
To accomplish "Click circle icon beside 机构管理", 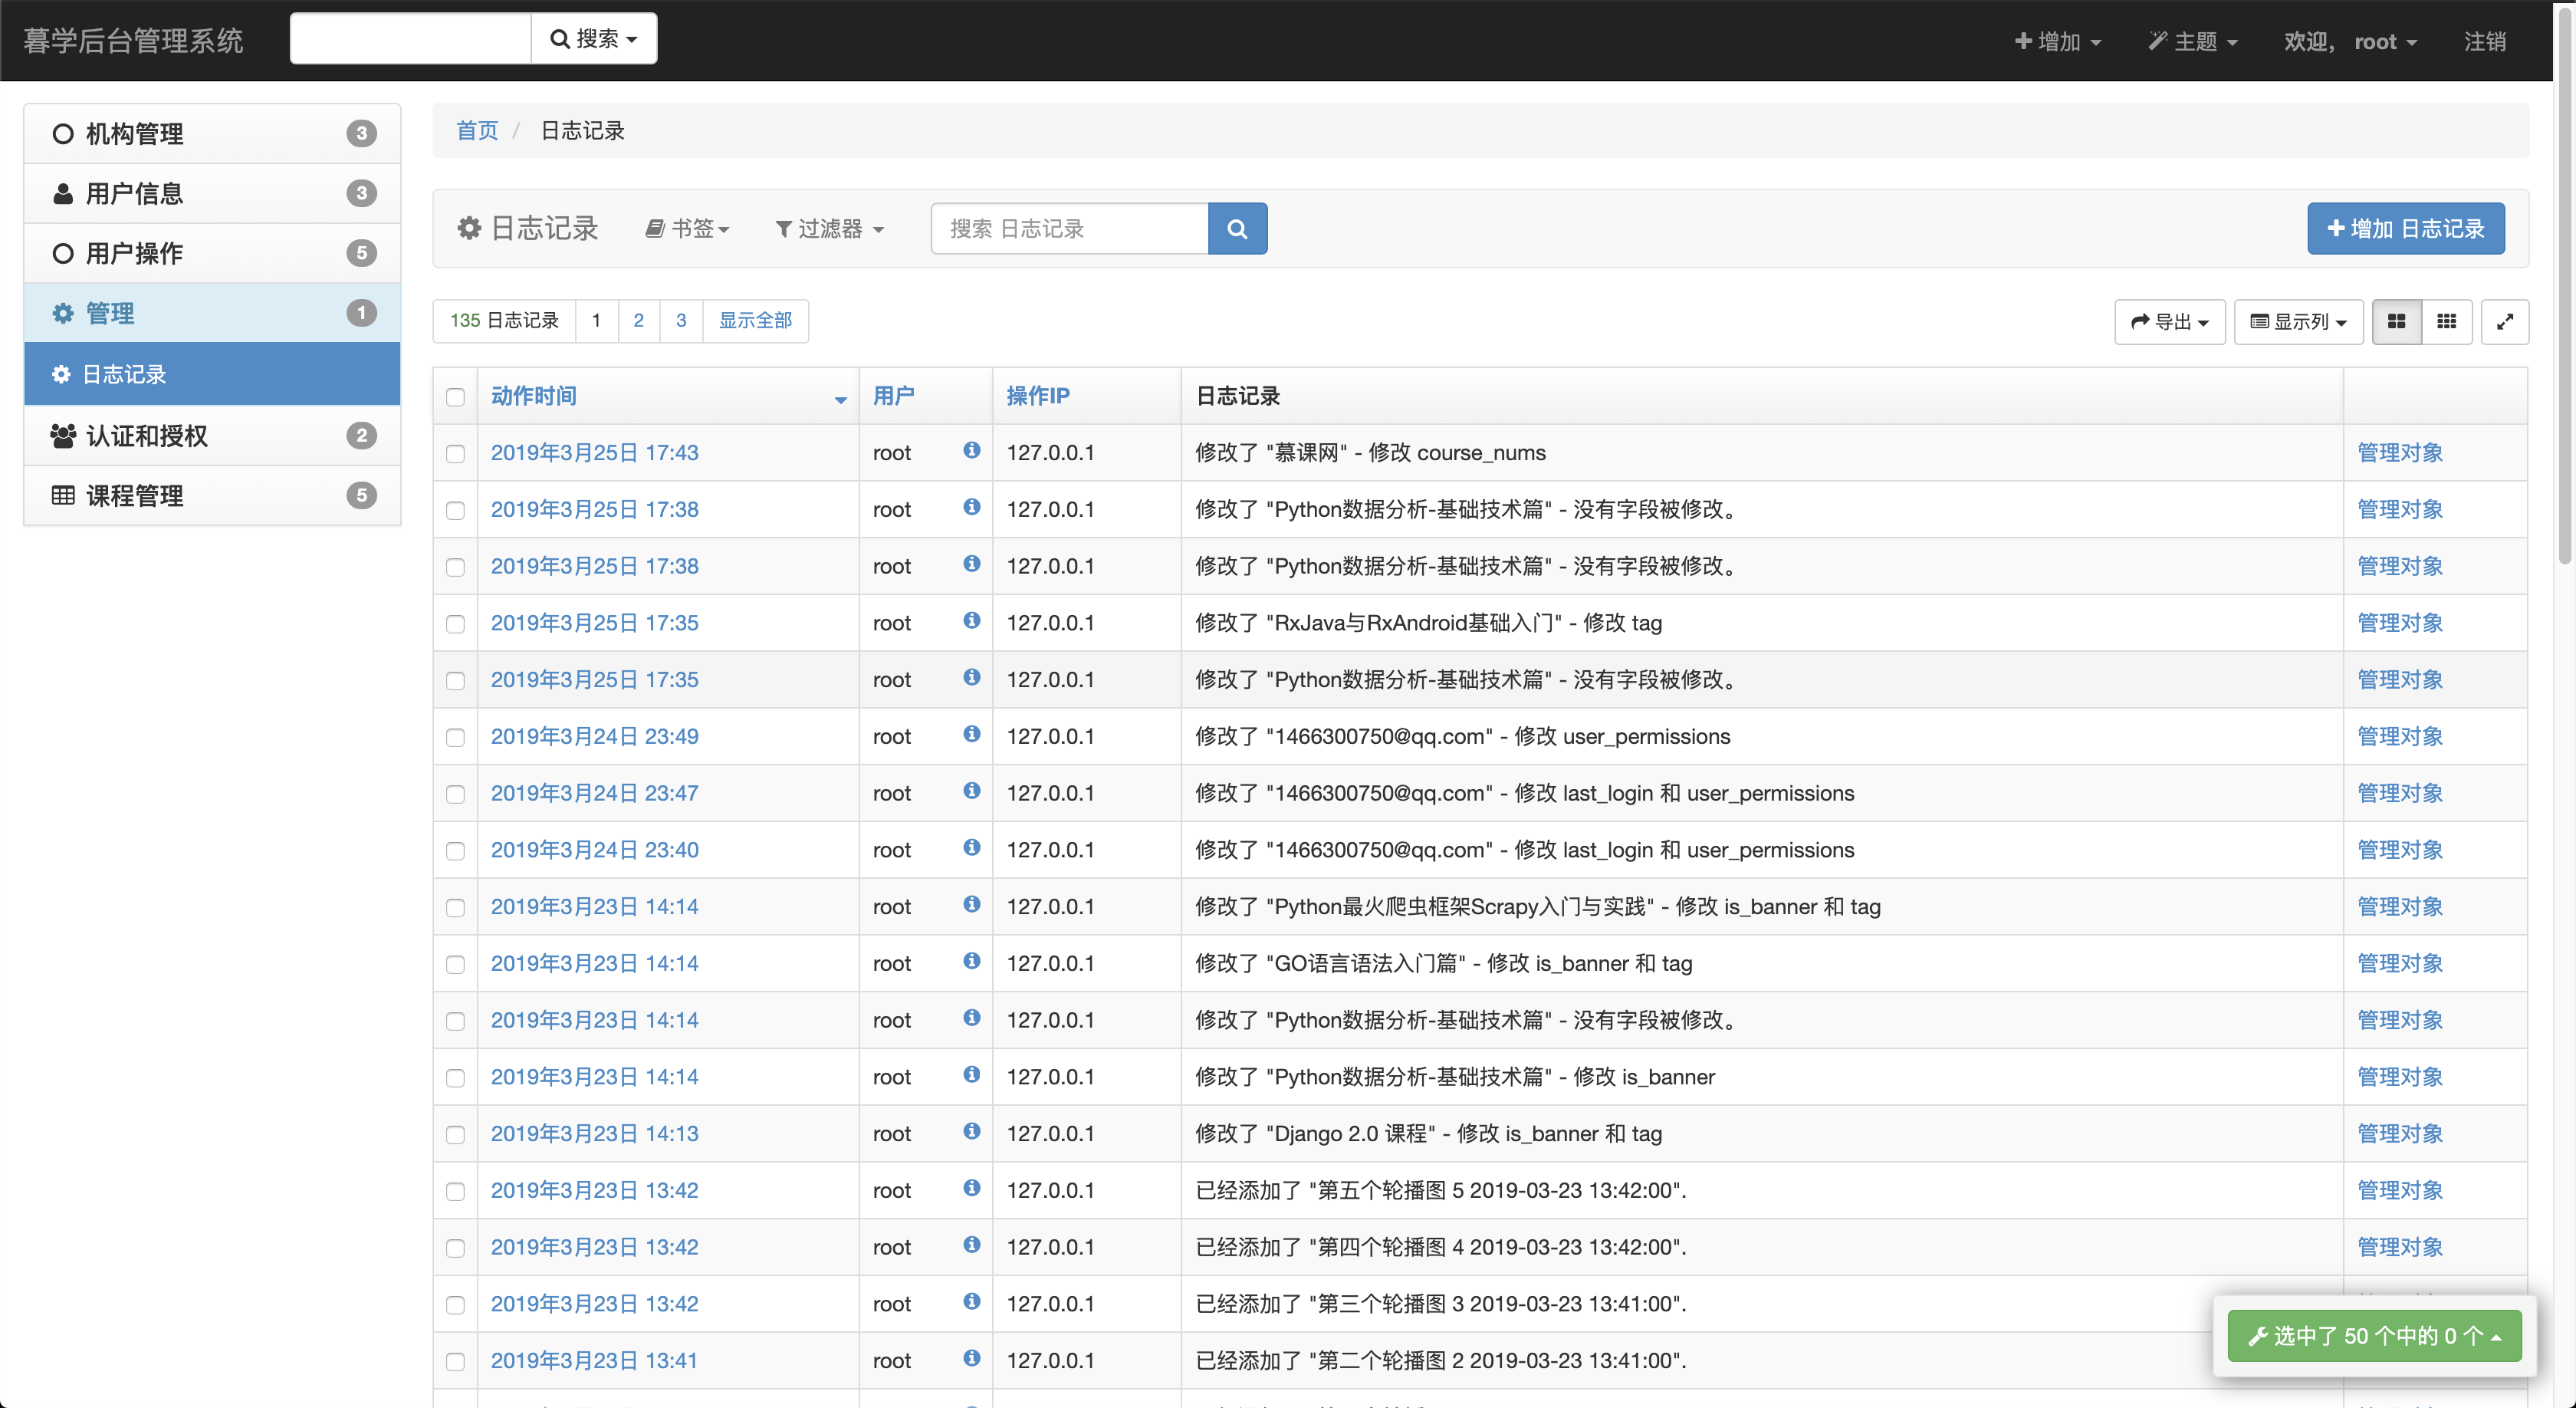I will [63, 134].
